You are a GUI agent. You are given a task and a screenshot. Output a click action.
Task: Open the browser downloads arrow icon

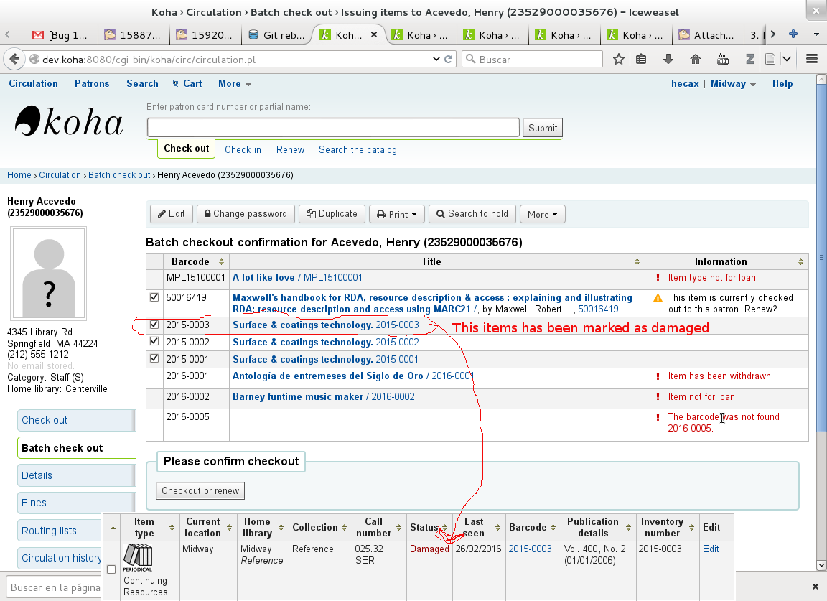pos(668,60)
